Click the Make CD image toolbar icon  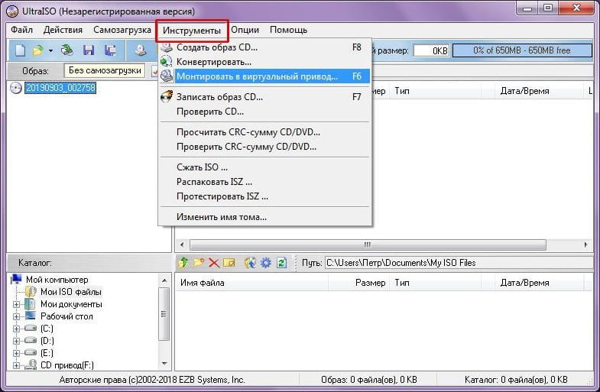[141, 50]
